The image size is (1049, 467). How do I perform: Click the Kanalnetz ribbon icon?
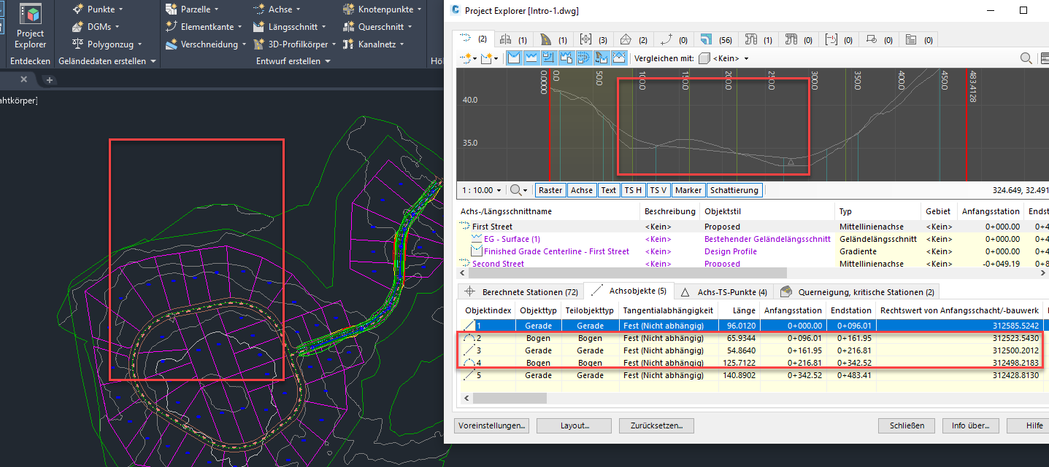pos(348,44)
